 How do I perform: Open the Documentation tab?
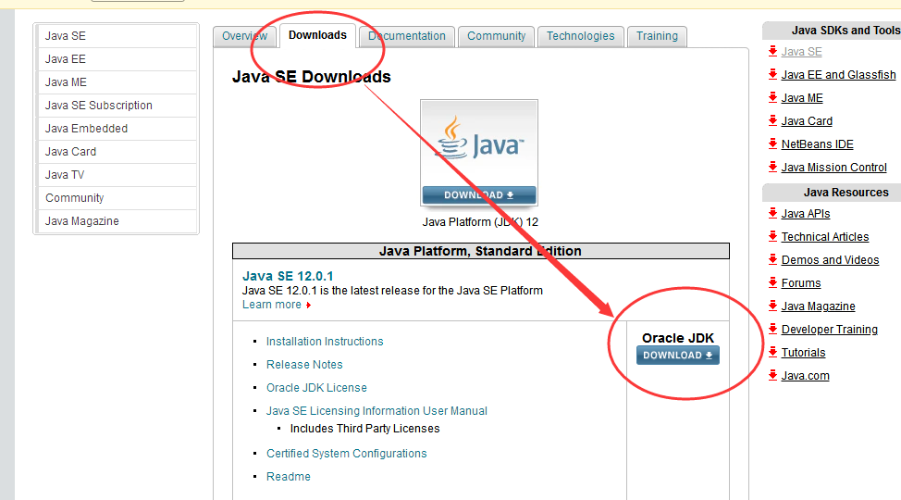pos(407,36)
